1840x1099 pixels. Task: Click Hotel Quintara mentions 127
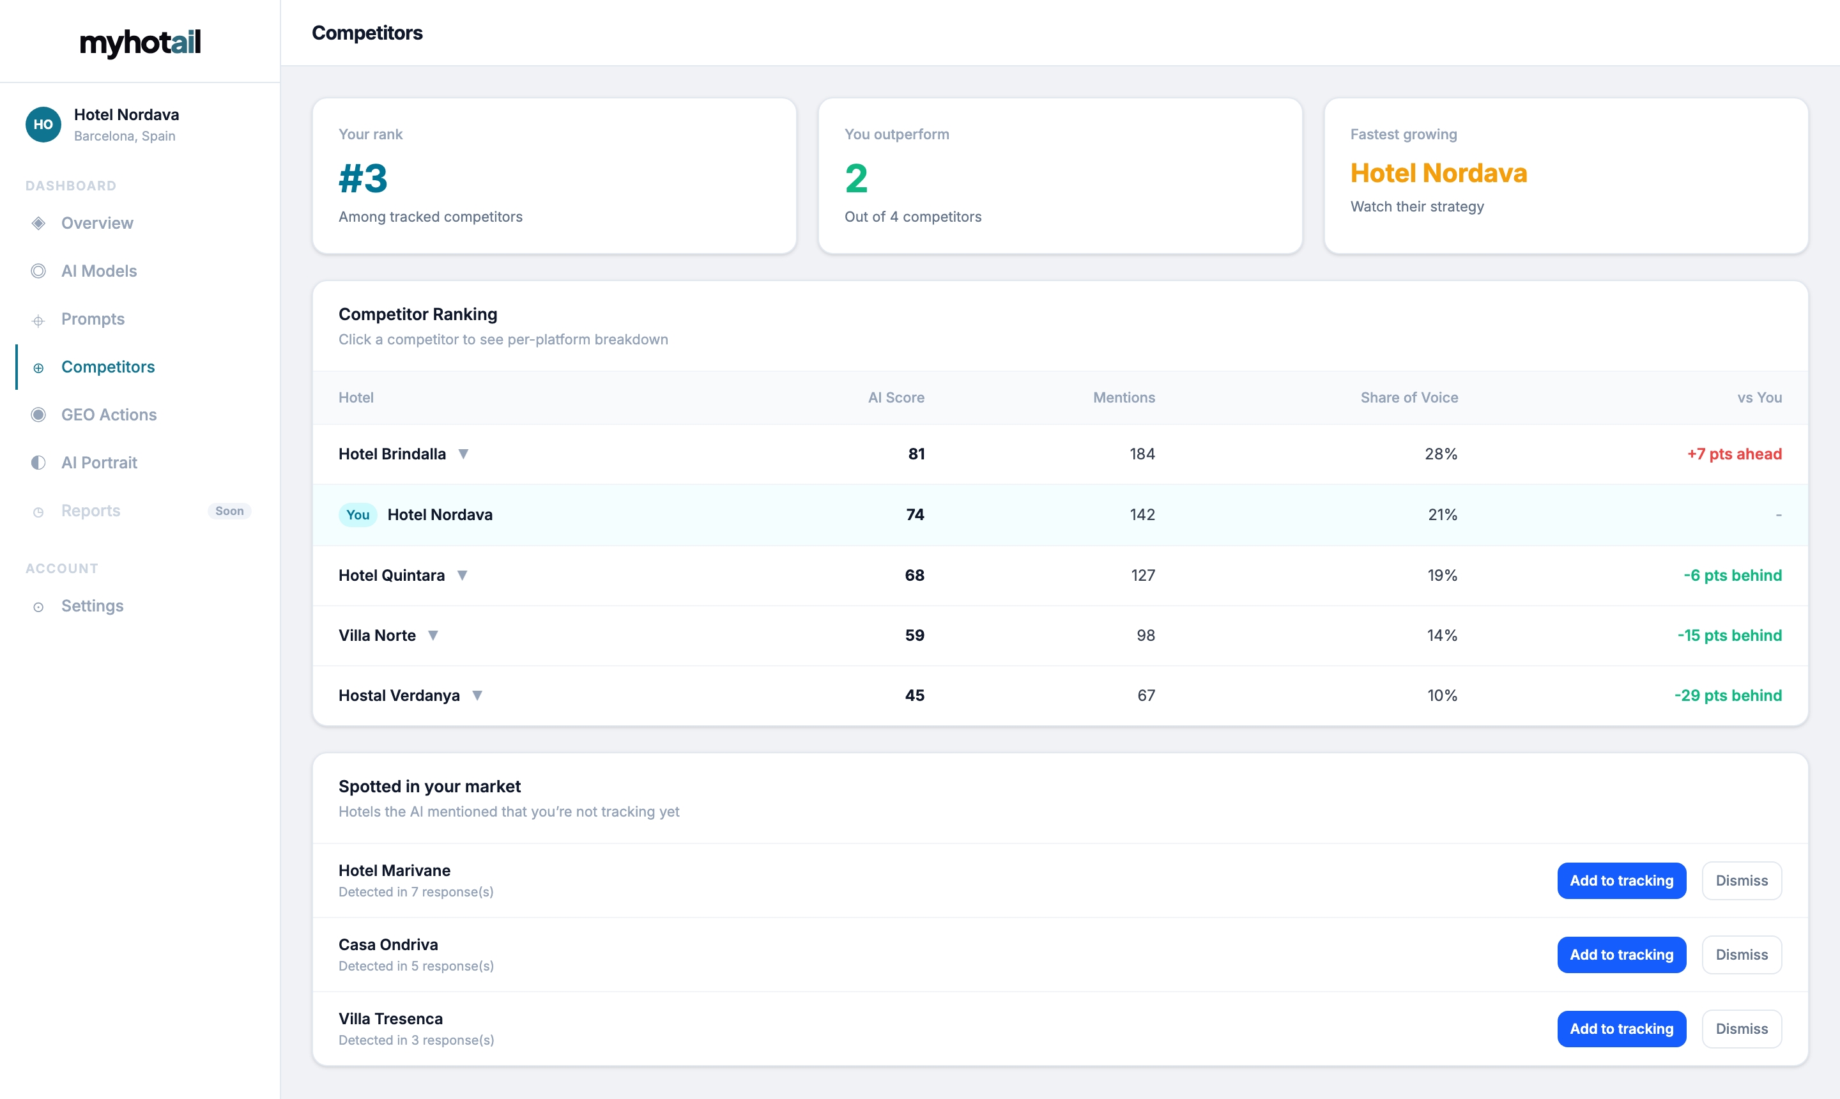(1143, 576)
